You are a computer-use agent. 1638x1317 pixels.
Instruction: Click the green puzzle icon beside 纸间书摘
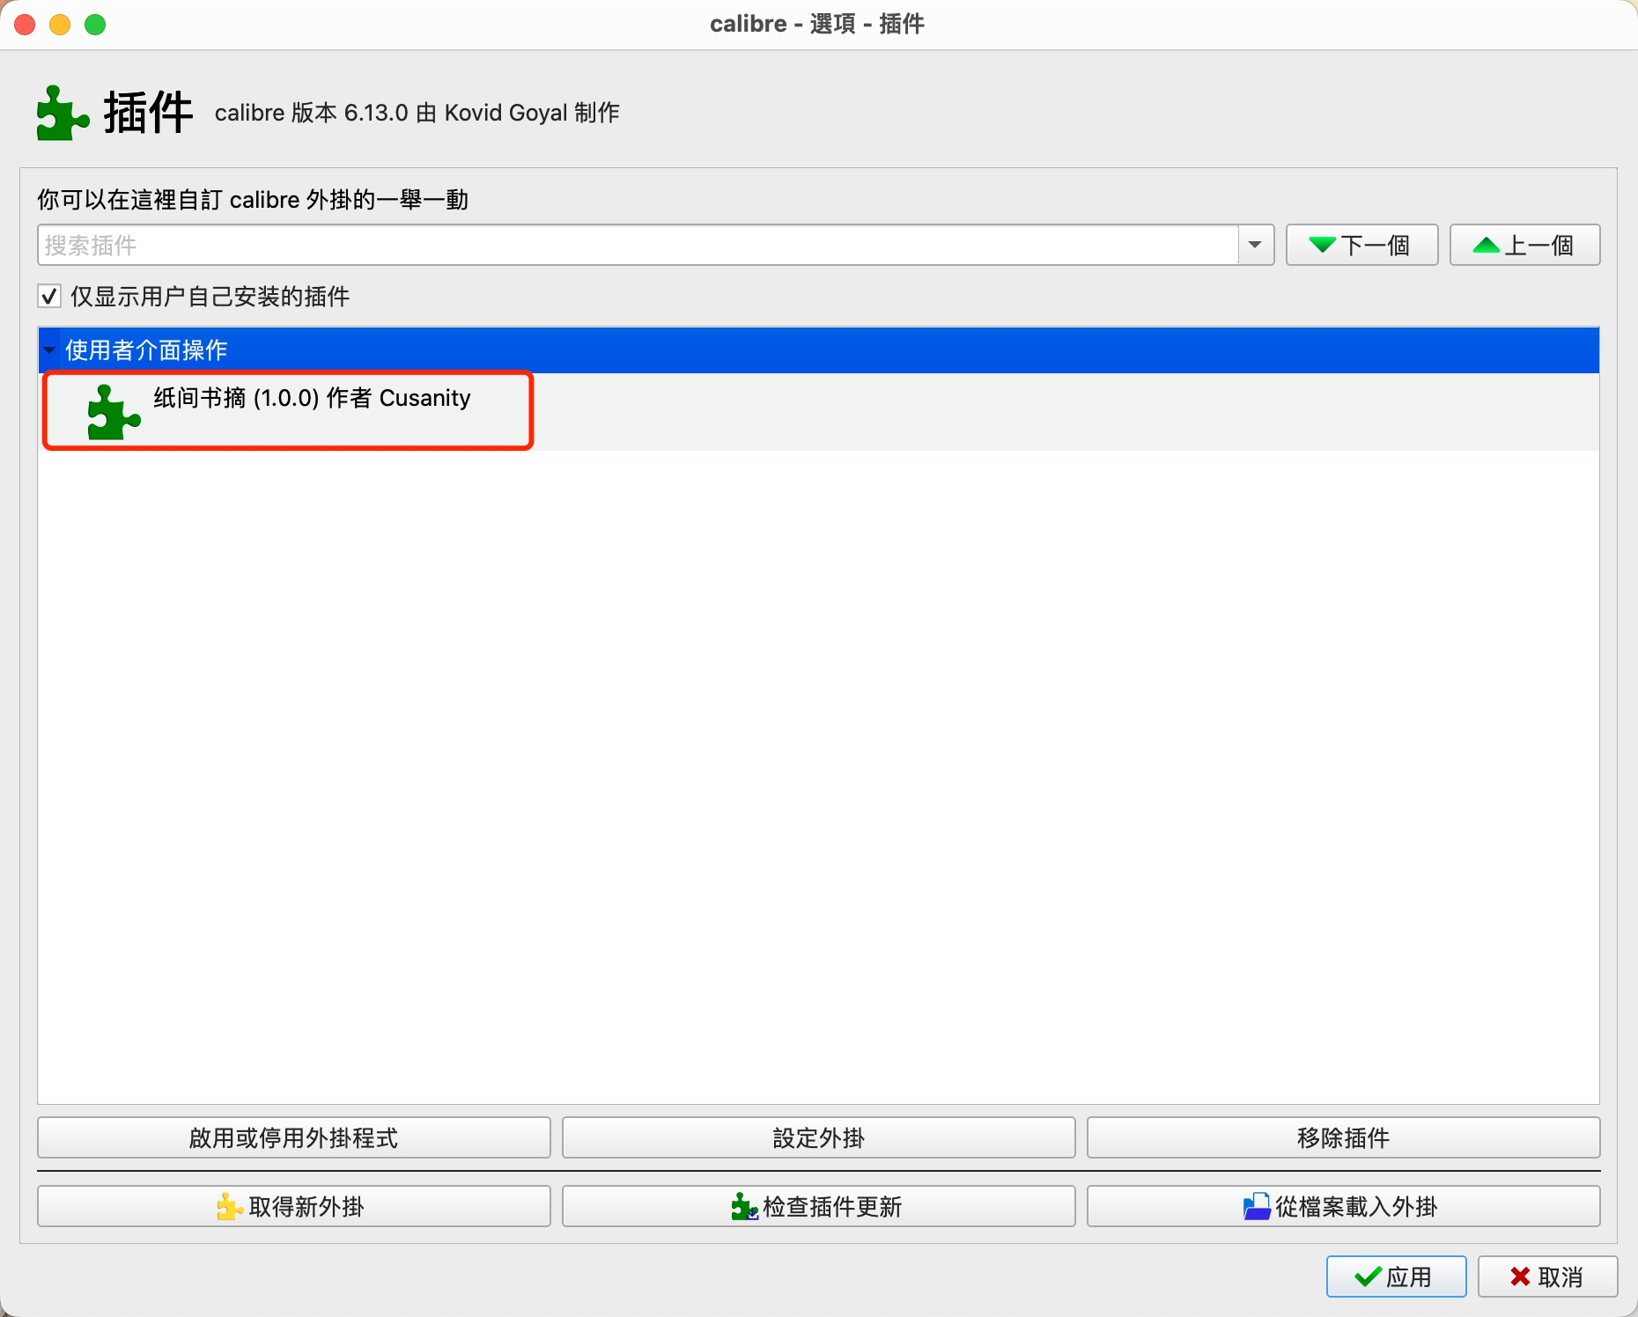(114, 412)
